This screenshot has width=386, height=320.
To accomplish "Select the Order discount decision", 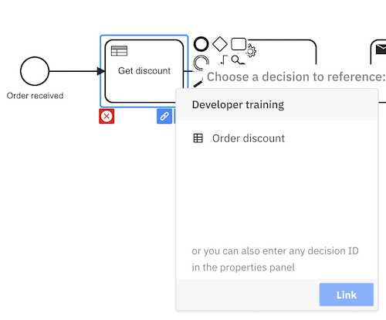I will [x=277, y=138].
